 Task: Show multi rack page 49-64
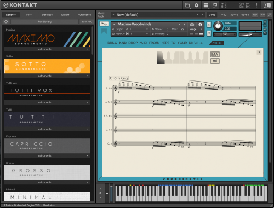point(245,15)
